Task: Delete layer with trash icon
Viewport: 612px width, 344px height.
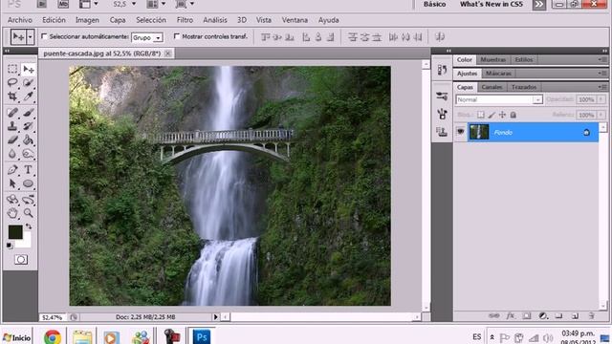Action: (x=592, y=316)
